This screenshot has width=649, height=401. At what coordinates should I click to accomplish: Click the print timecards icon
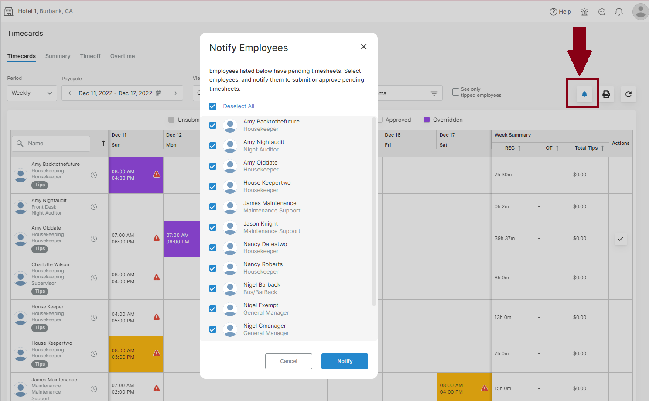tap(606, 94)
